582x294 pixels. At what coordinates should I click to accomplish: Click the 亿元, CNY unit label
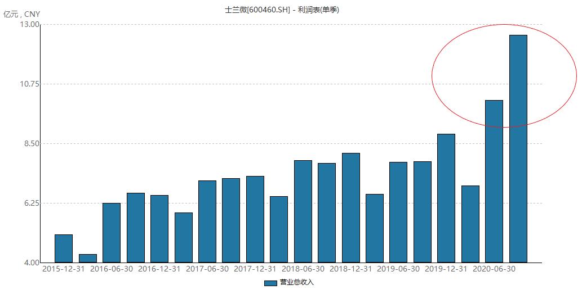[21, 15]
